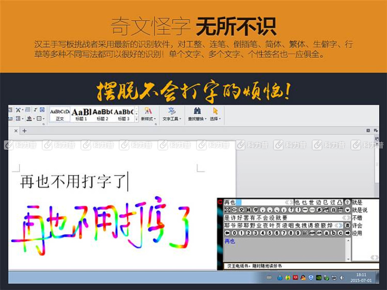The height and width of the screenshot is (290, 387).
Task: Insert the question mark key
Action: [x=291, y=210]
